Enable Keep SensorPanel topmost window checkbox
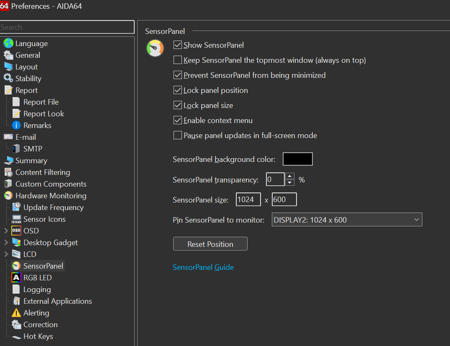The height and width of the screenshot is (346, 450). (x=178, y=60)
